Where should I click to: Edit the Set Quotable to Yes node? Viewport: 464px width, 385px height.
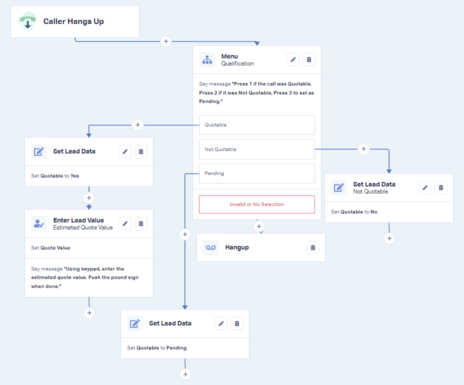(125, 151)
